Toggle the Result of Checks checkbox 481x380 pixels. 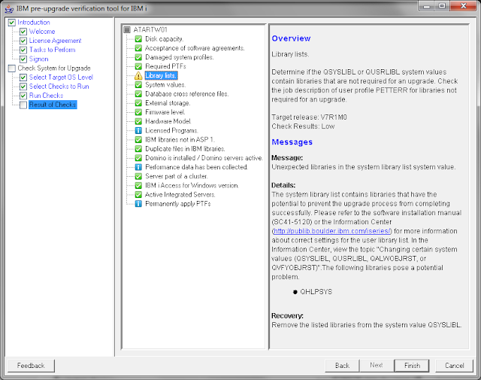pyautogui.click(x=23, y=105)
